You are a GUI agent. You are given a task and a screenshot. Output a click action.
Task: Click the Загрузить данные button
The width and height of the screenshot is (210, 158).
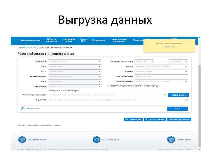click(x=155, y=119)
